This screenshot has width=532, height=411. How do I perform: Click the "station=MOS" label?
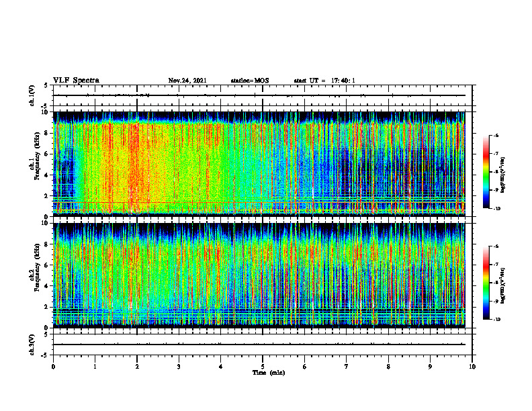(250, 81)
